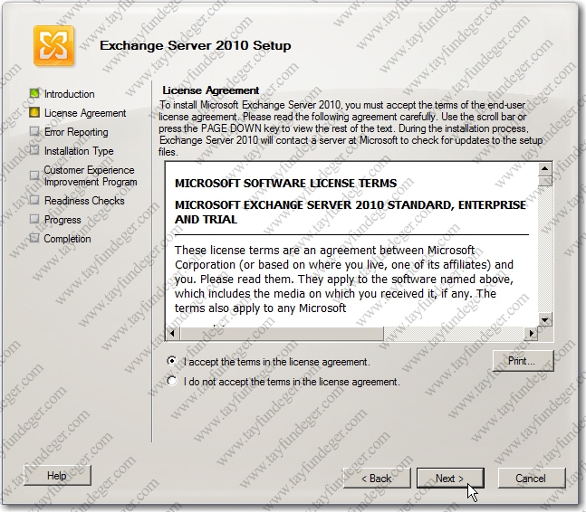Click the Customer Experience Improvement Program step box
The image size is (586, 512).
(34, 175)
